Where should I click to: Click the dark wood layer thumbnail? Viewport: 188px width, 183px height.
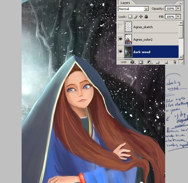tap(128, 52)
